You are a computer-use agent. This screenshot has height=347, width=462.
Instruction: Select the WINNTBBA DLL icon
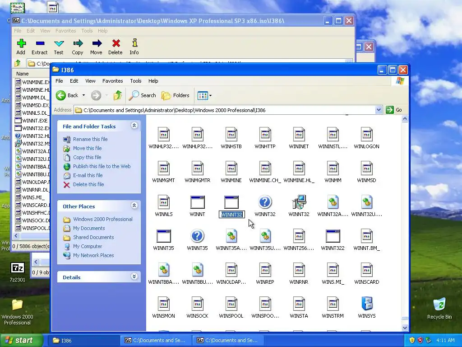[163, 270]
